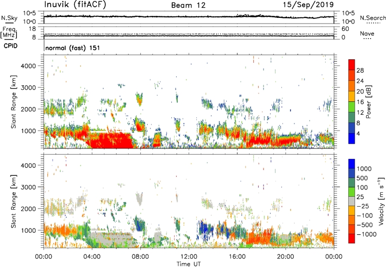This screenshot has height=267, width=386.
Task: Click the 'N.Search' legend label
Action: point(373,18)
